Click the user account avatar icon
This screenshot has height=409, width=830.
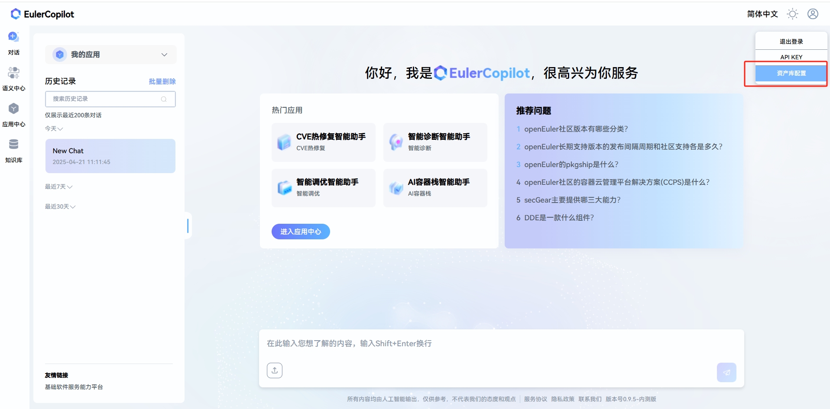[813, 14]
